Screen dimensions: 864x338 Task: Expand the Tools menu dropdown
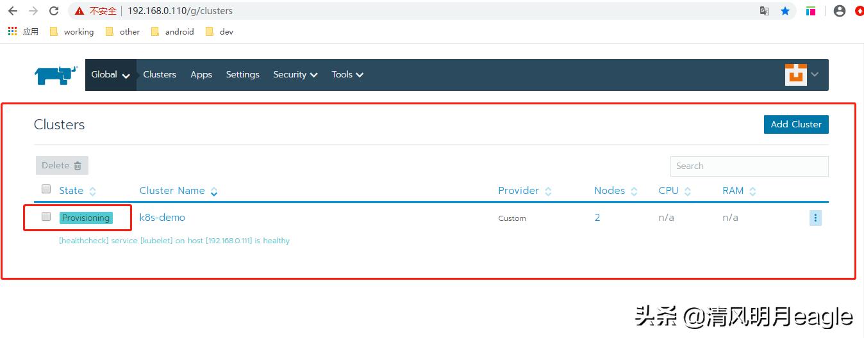(x=347, y=74)
